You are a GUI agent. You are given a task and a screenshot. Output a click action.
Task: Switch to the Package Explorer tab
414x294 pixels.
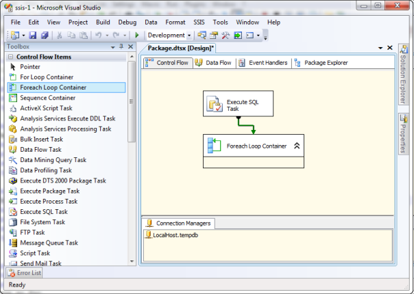tap(321, 63)
